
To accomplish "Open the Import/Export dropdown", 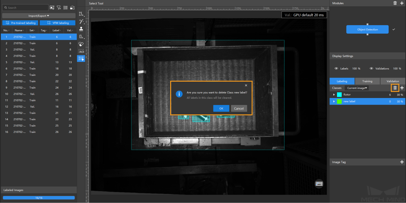I will click(x=39, y=16).
